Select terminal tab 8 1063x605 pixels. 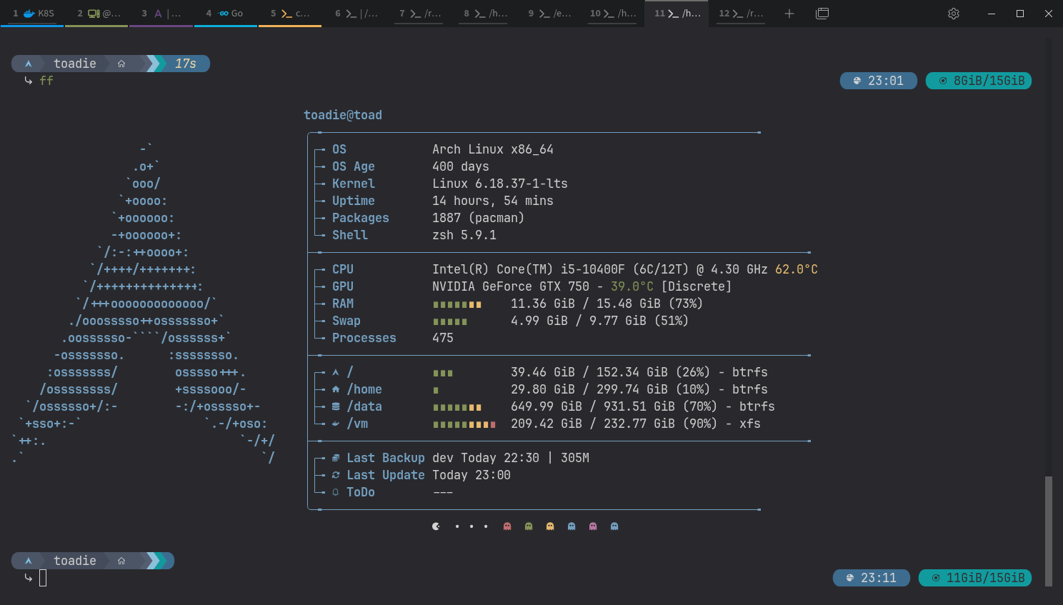[484, 14]
